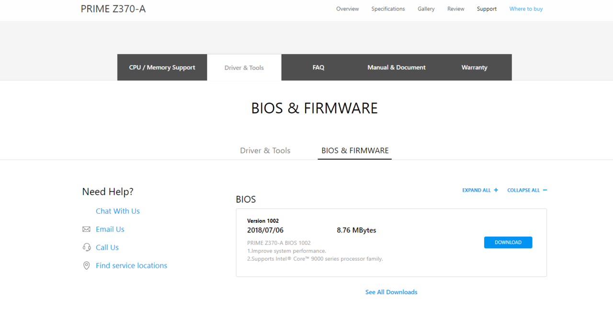Click the Version 1002 label
This screenshot has height=310, width=613.
(263, 221)
